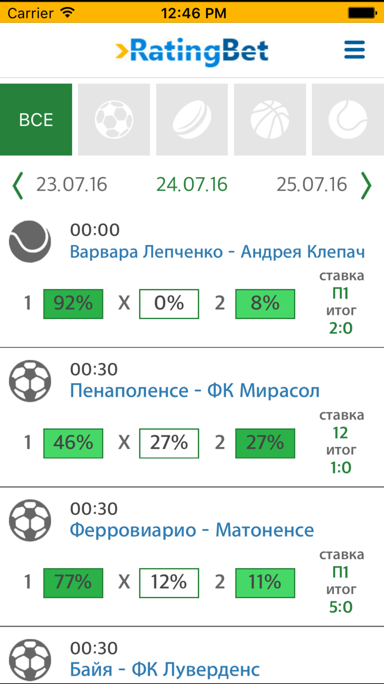
Task: Tap football icon beside Ферровиарио match
Action: (30, 521)
